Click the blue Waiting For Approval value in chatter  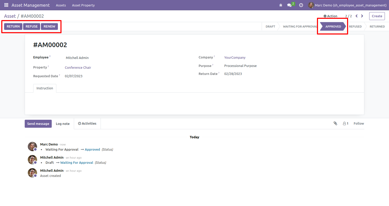click(77, 163)
